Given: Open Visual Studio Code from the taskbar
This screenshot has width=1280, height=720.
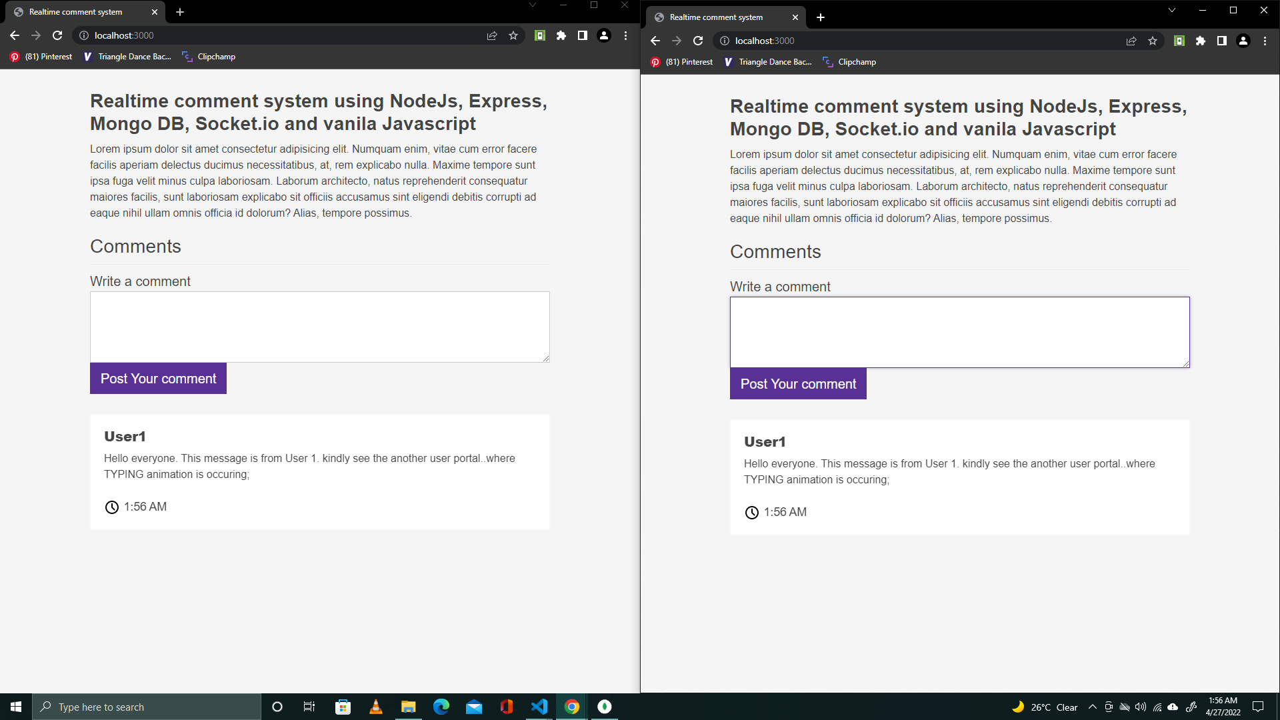Looking at the screenshot, I should tap(539, 707).
